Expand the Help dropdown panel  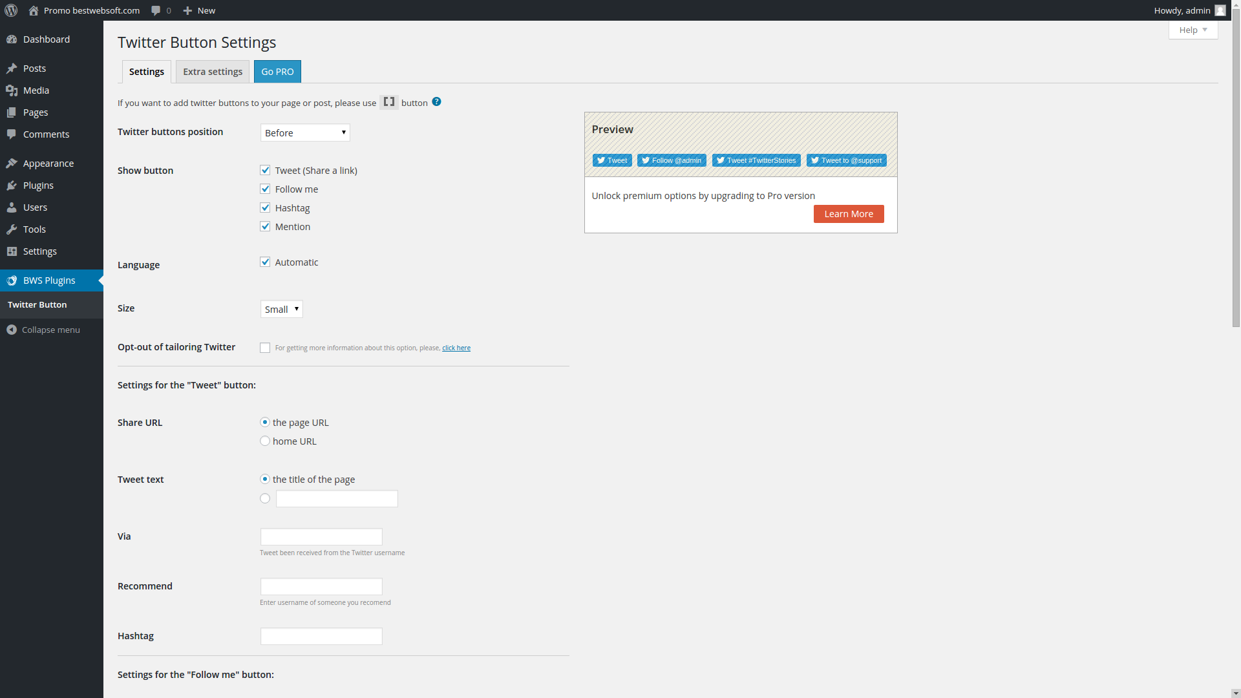pos(1193,30)
